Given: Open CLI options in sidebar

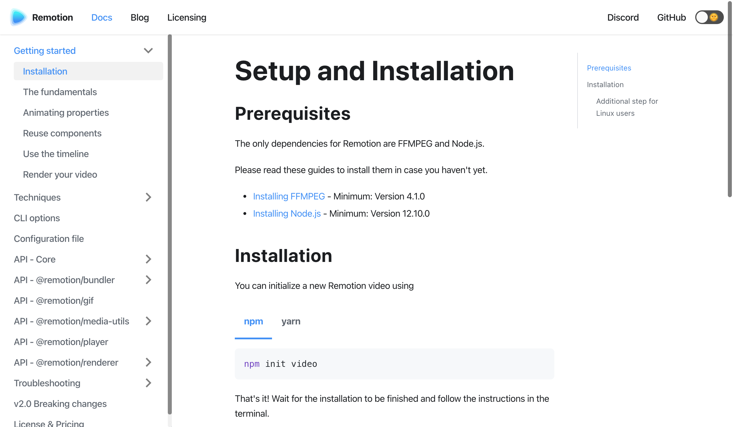Looking at the screenshot, I should pyautogui.click(x=37, y=218).
